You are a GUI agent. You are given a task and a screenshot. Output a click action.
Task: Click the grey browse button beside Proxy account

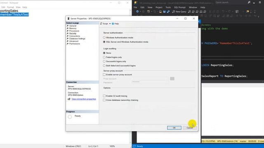172,79
